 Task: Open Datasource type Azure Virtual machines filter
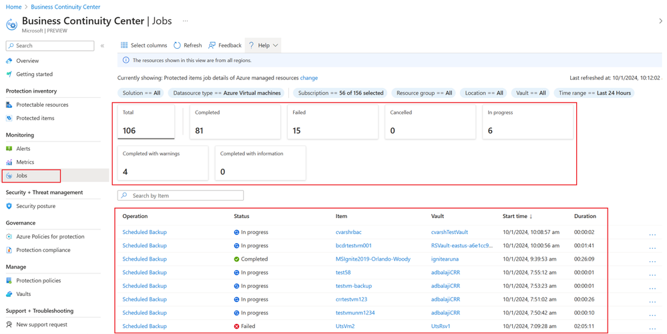click(x=227, y=93)
